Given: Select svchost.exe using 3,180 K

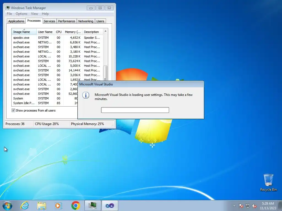Looking at the screenshot, I should [57, 52].
